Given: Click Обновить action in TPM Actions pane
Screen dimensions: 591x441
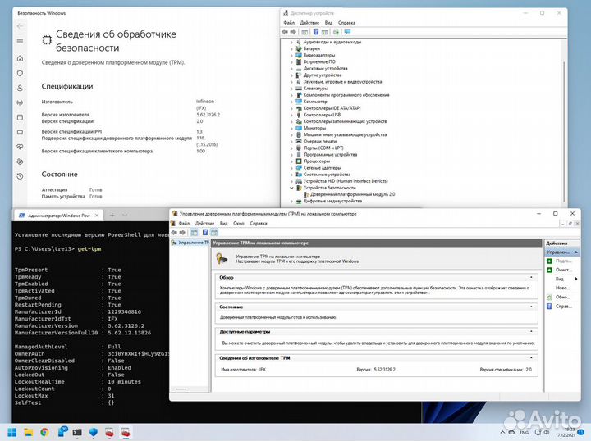Looking at the screenshot, I should [x=562, y=297].
